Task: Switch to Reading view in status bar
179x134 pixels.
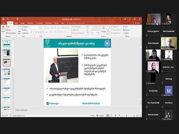Action: tap(116, 115)
